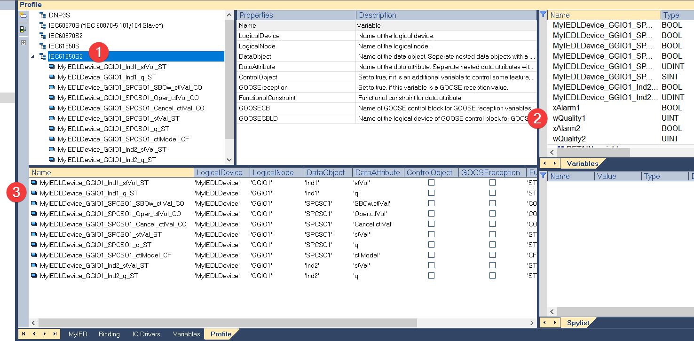Sort the grid by the LogicalDevice column

click(x=220, y=172)
